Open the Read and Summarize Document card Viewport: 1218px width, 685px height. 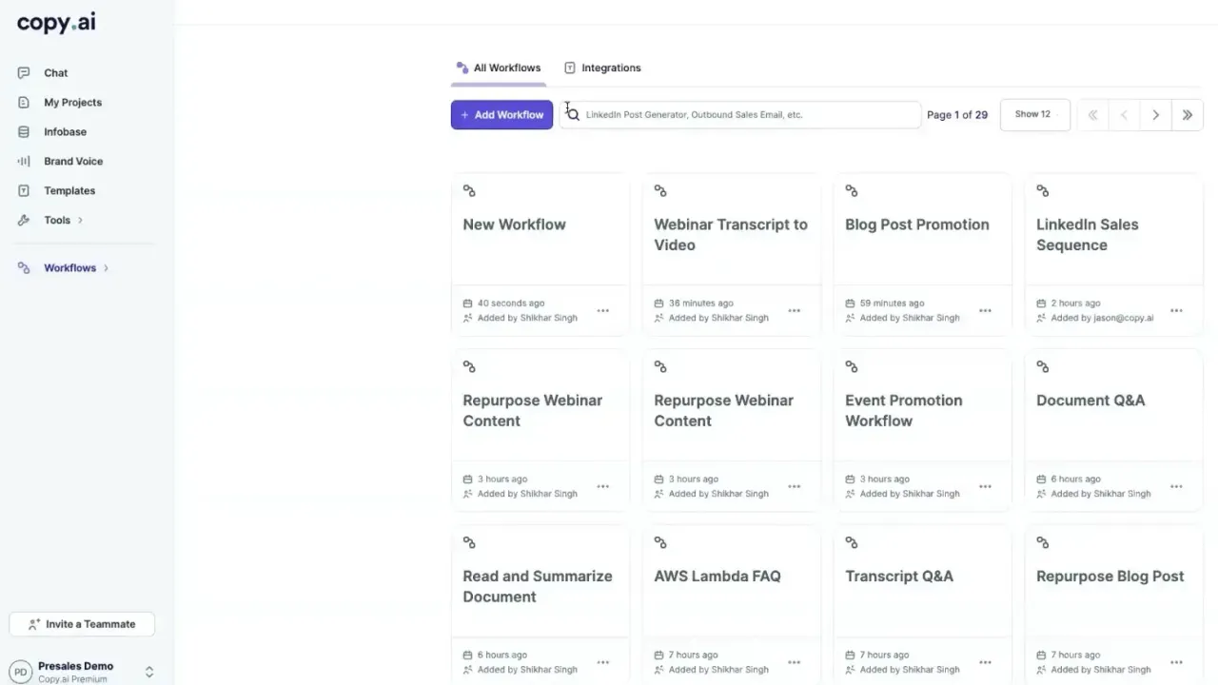point(540,604)
